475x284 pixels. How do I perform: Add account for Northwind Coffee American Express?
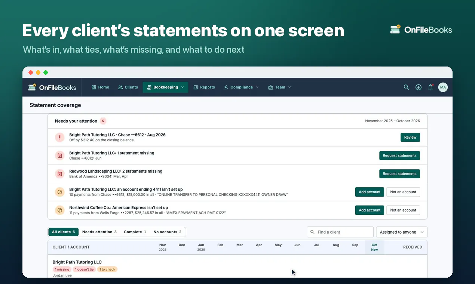click(370, 210)
